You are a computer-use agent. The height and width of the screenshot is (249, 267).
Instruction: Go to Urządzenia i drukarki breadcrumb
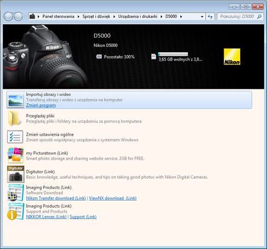tap(138, 16)
